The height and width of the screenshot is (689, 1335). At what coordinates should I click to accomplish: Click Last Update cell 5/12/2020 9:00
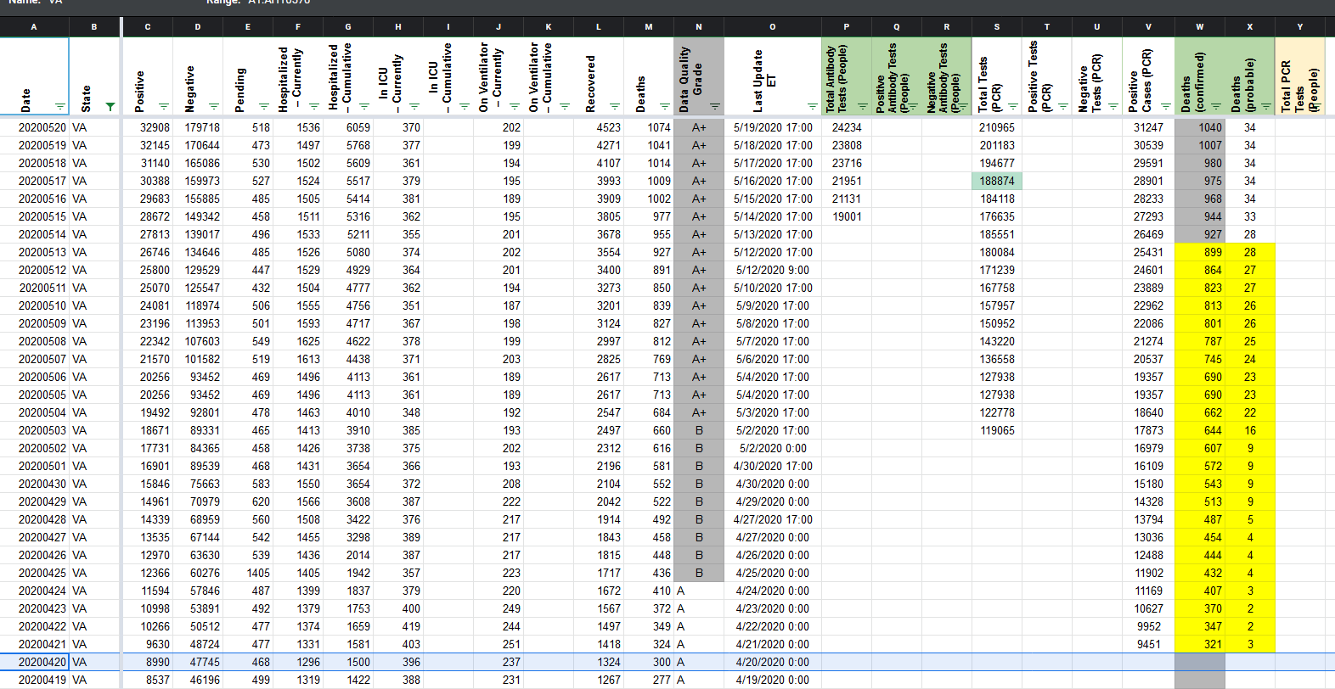[772, 270]
